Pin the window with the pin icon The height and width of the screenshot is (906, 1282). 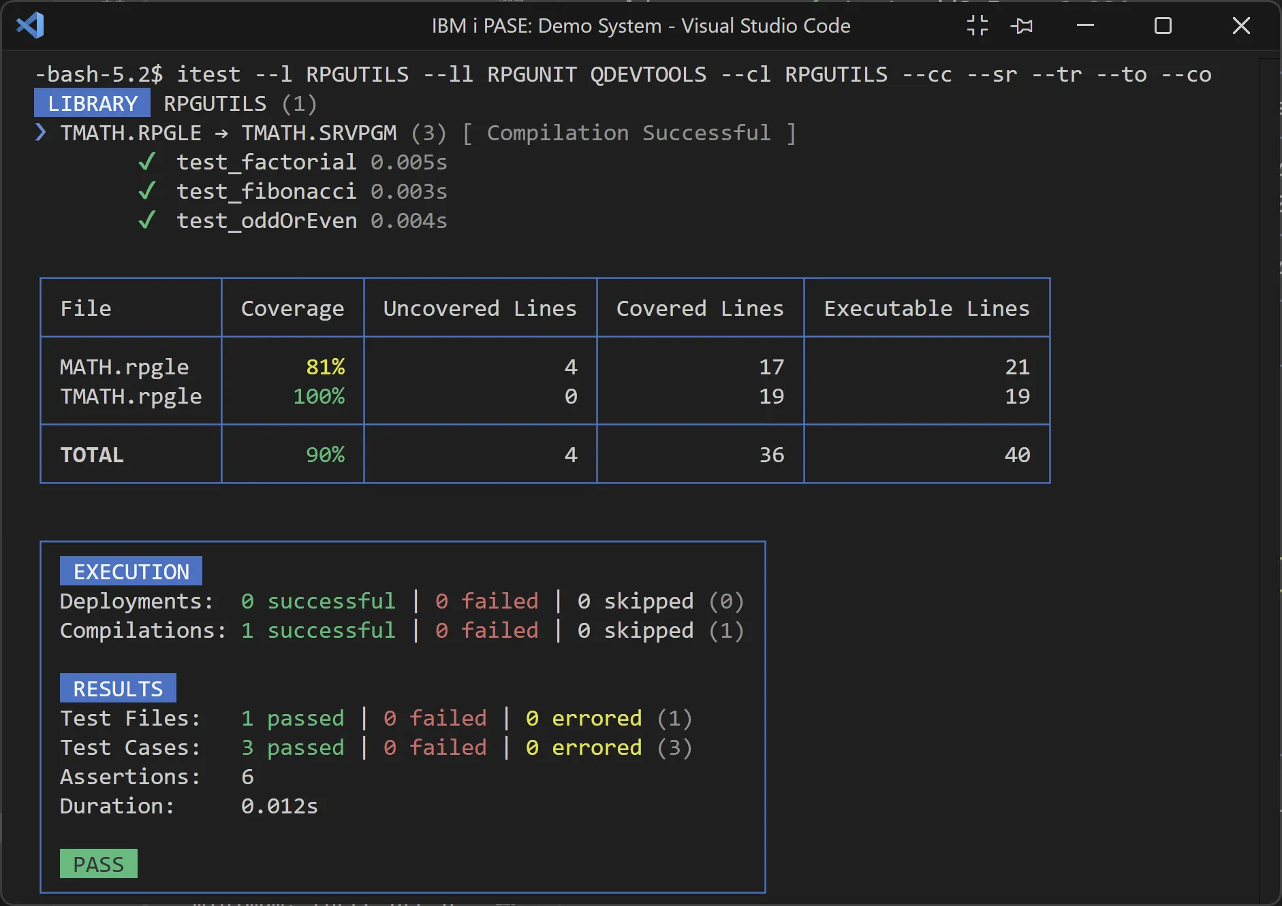pyautogui.click(x=1021, y=26)
